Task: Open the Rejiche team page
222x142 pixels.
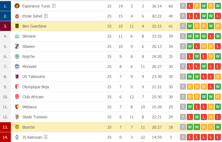Action: (x=28, y=57)
